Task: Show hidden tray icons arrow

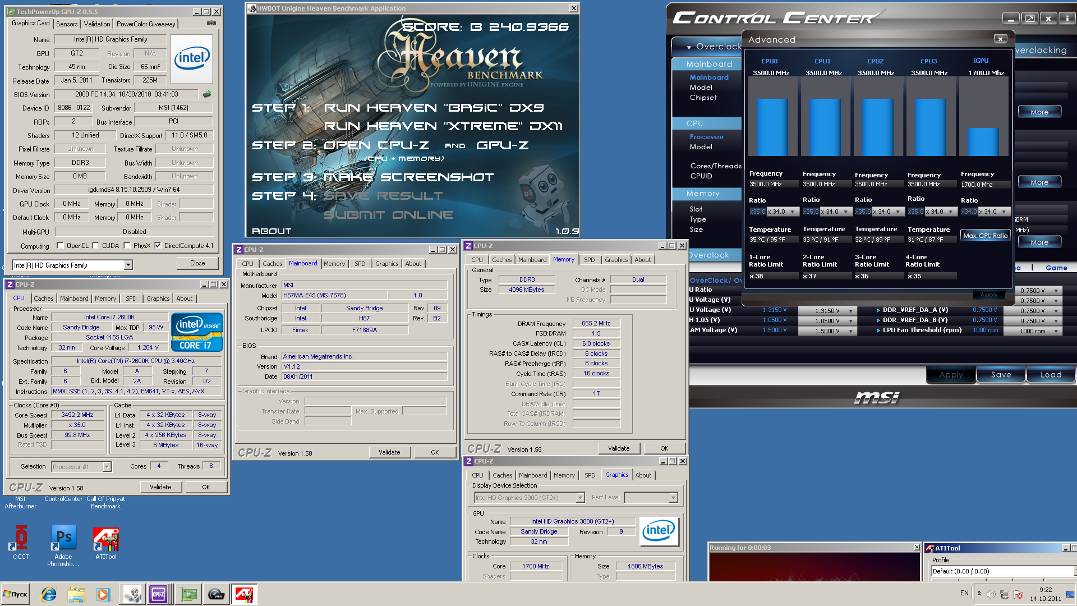Action: pos(979,594)
